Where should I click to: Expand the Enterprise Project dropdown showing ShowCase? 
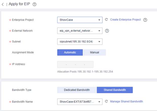click(x=80, y=20)
